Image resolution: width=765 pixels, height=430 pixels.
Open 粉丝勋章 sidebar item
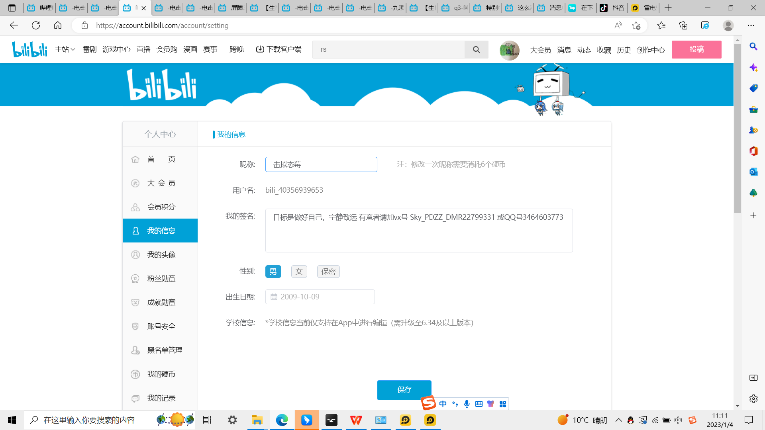click(160, 279)
